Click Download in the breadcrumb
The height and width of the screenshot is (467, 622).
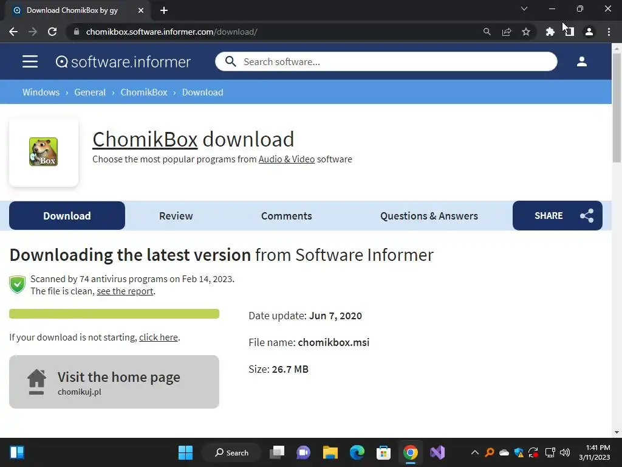pos(203,92)
